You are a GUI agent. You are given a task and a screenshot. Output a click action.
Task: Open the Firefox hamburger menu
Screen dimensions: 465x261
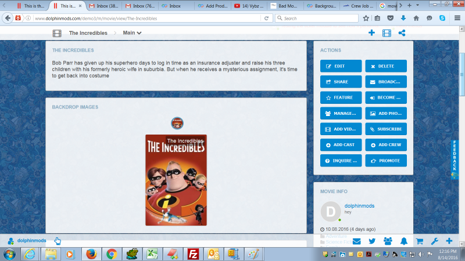[x=457, y=18]
